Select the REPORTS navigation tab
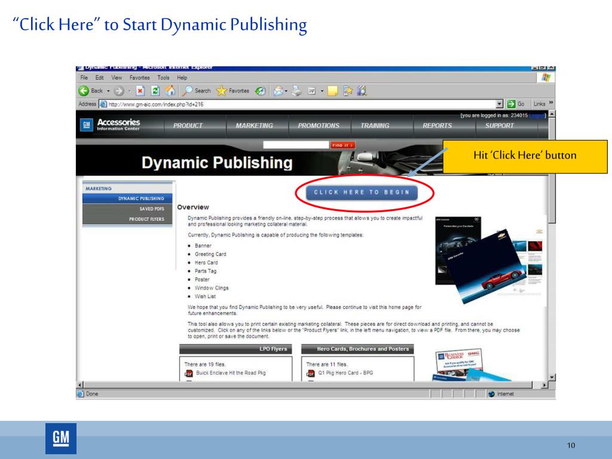Image resolution: width=612 pixels, height=459 pixels. (x=437, y=126)
